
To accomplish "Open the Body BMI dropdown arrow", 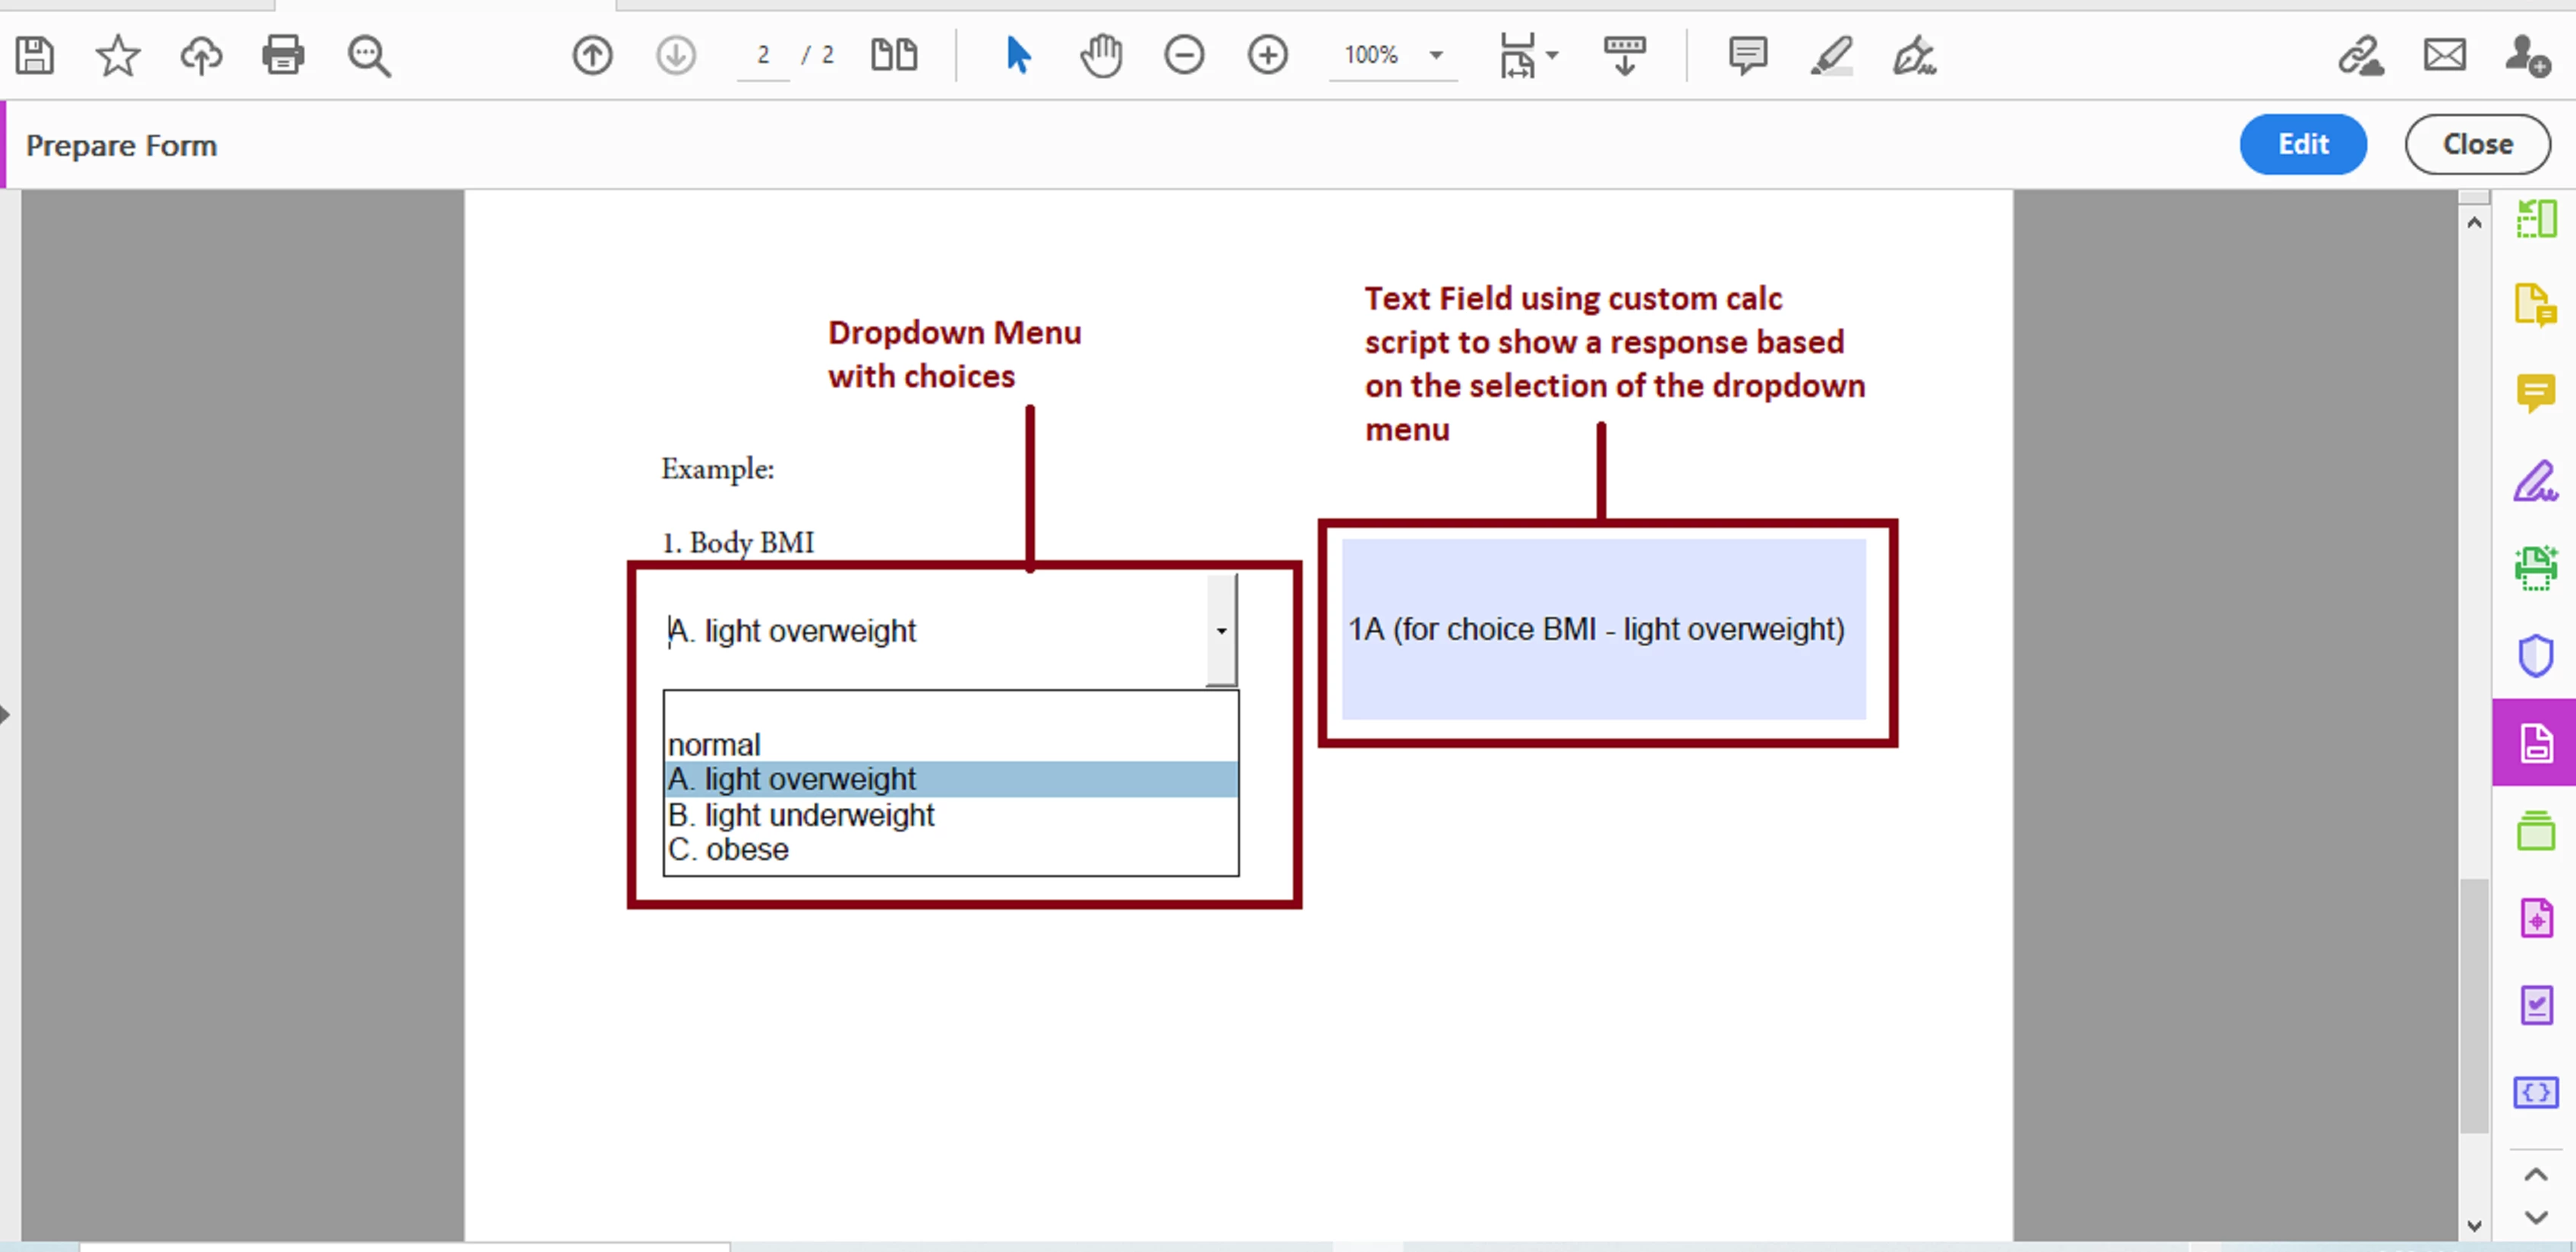I will [1221, 630].
